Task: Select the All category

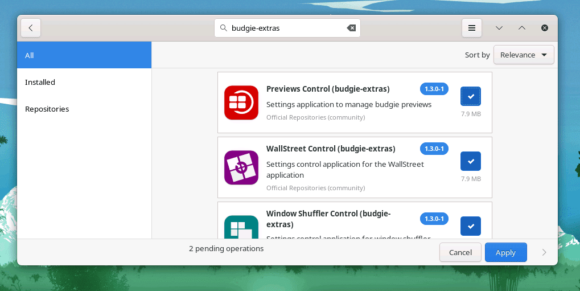Action: point(84,55)
